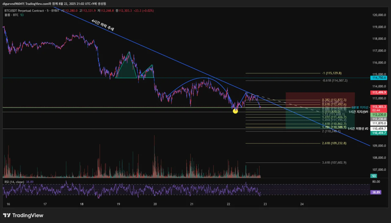
Task: Click the high price value 112,331.9
Action: tap(89, 10)
